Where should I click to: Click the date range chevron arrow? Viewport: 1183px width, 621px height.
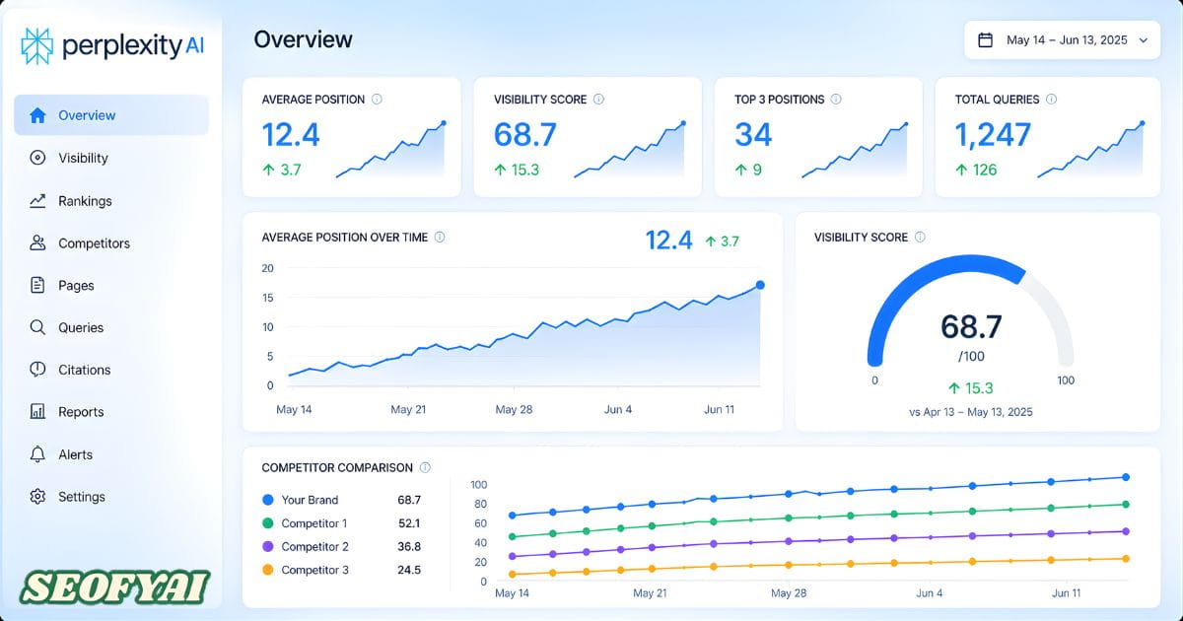click(x=1143, y=40)
